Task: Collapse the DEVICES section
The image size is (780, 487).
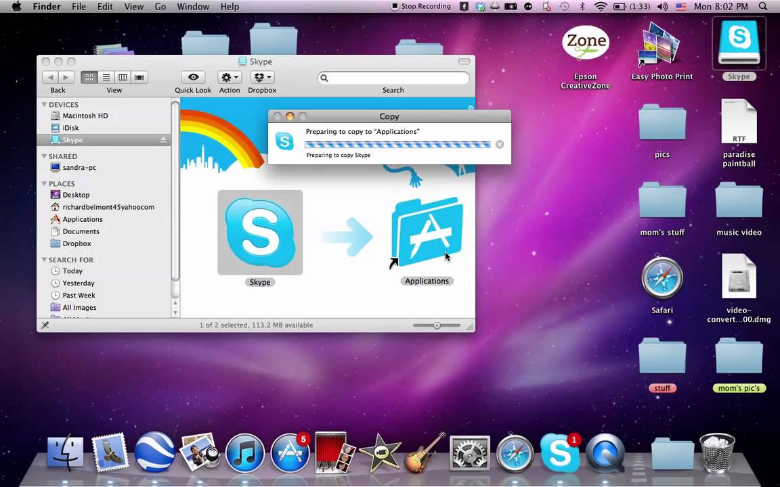Action: click(x=44, y=104)
